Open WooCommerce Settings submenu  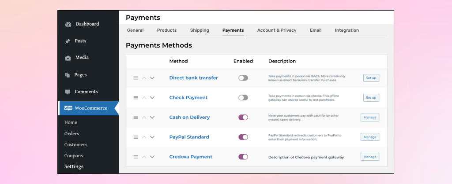click(x=74, y=167)
